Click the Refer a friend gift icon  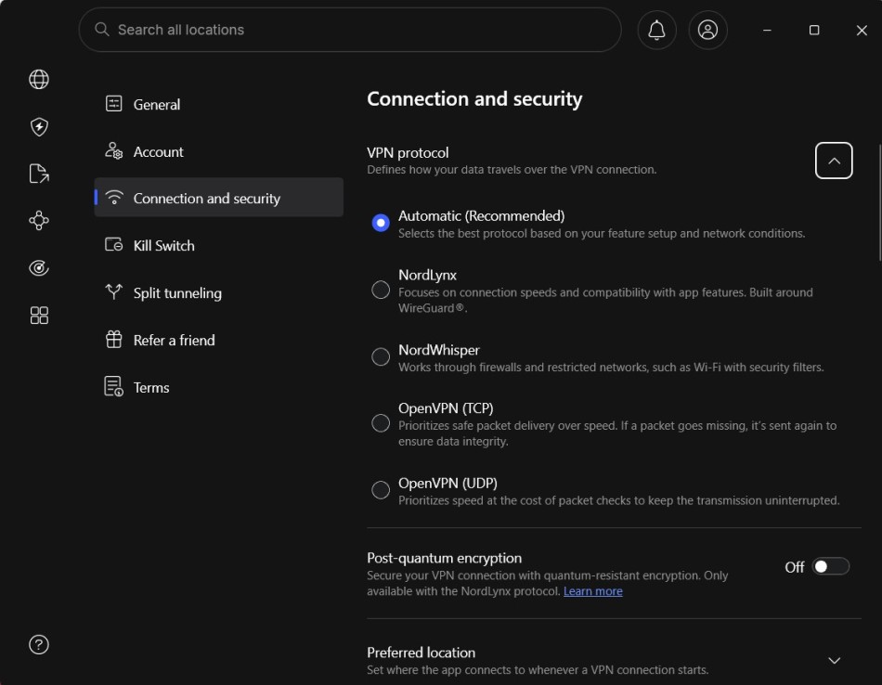point(113,339)
